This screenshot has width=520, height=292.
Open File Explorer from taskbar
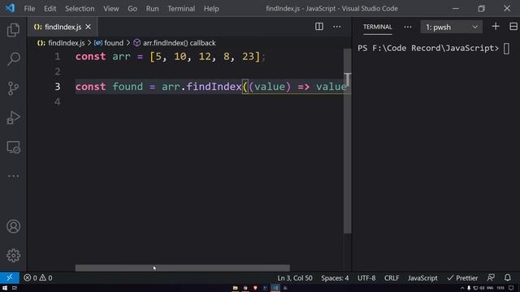(235, 288)
